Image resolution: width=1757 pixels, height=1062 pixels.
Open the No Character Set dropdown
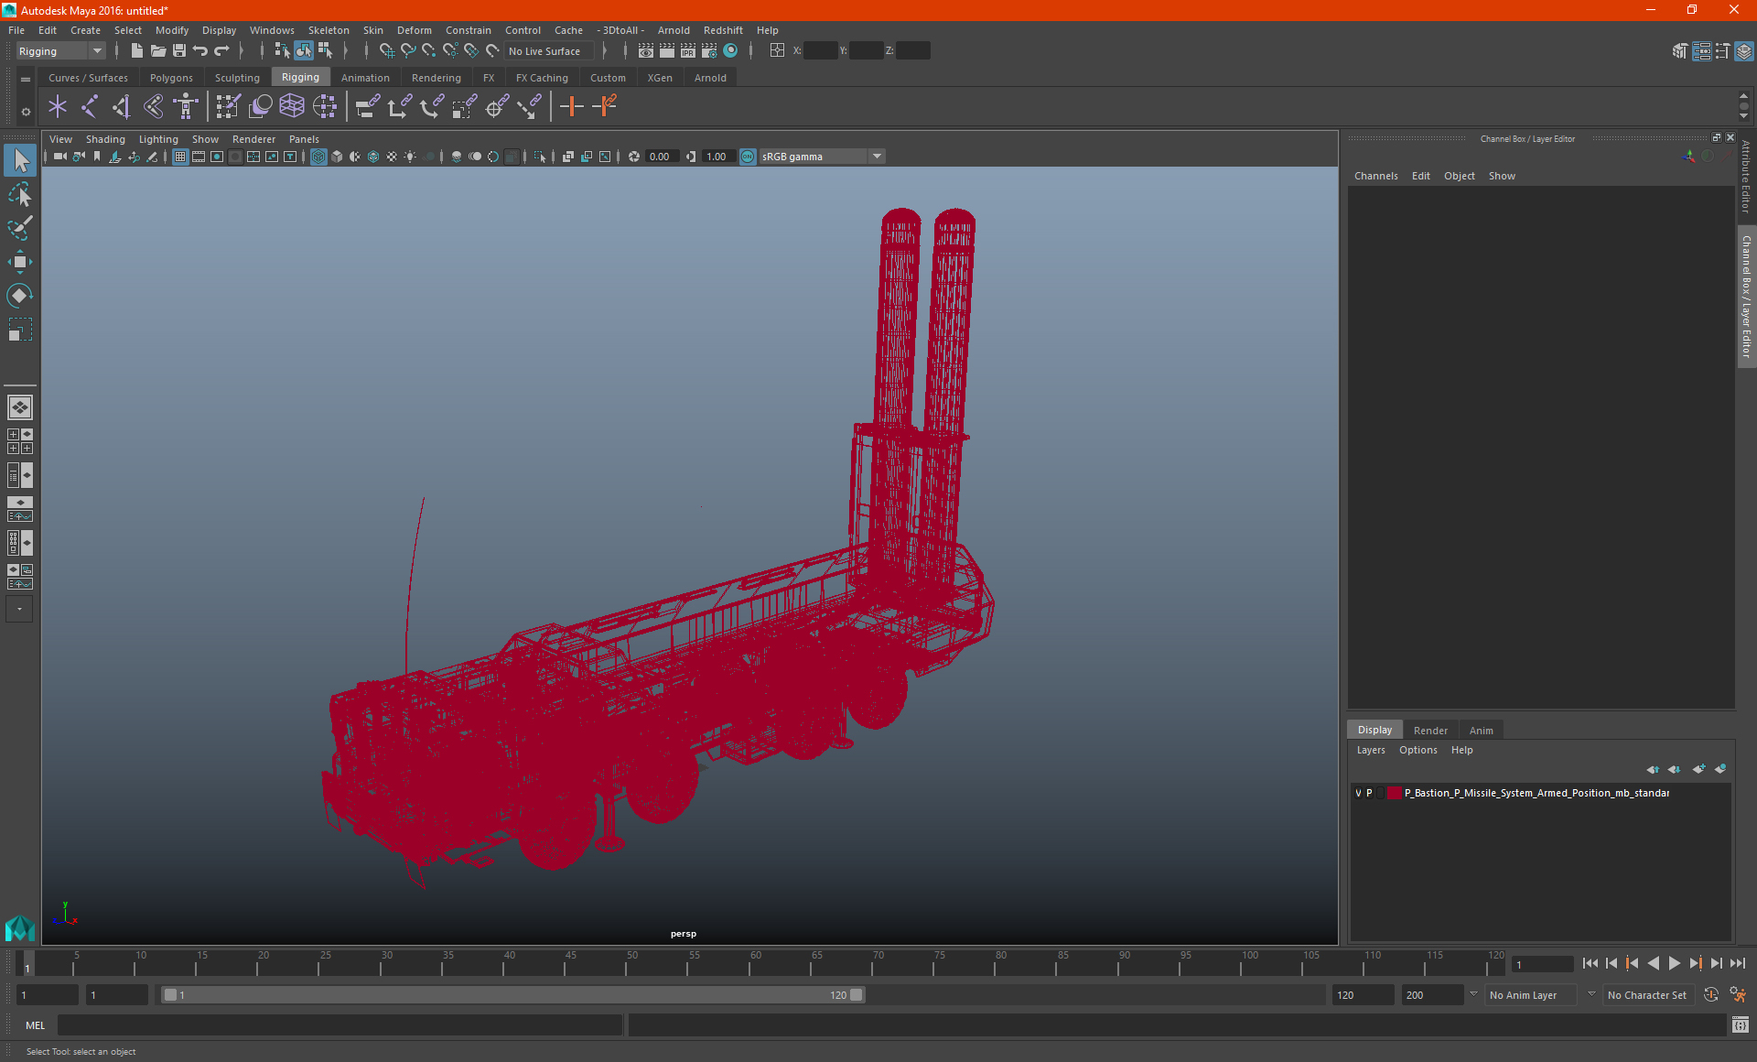pos(1646,995)
